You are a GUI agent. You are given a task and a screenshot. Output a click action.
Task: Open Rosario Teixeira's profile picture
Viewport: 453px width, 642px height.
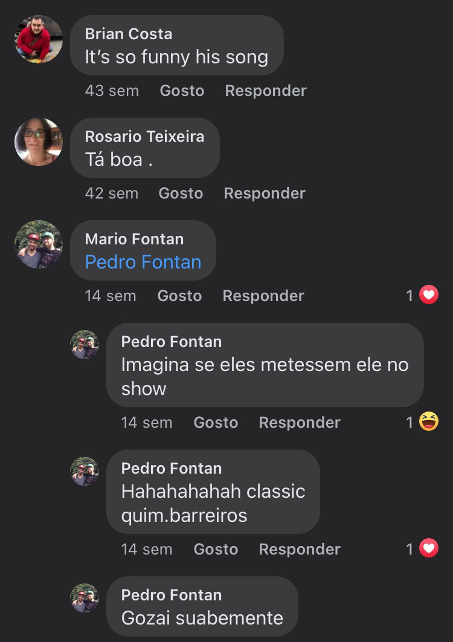point(39,142)
